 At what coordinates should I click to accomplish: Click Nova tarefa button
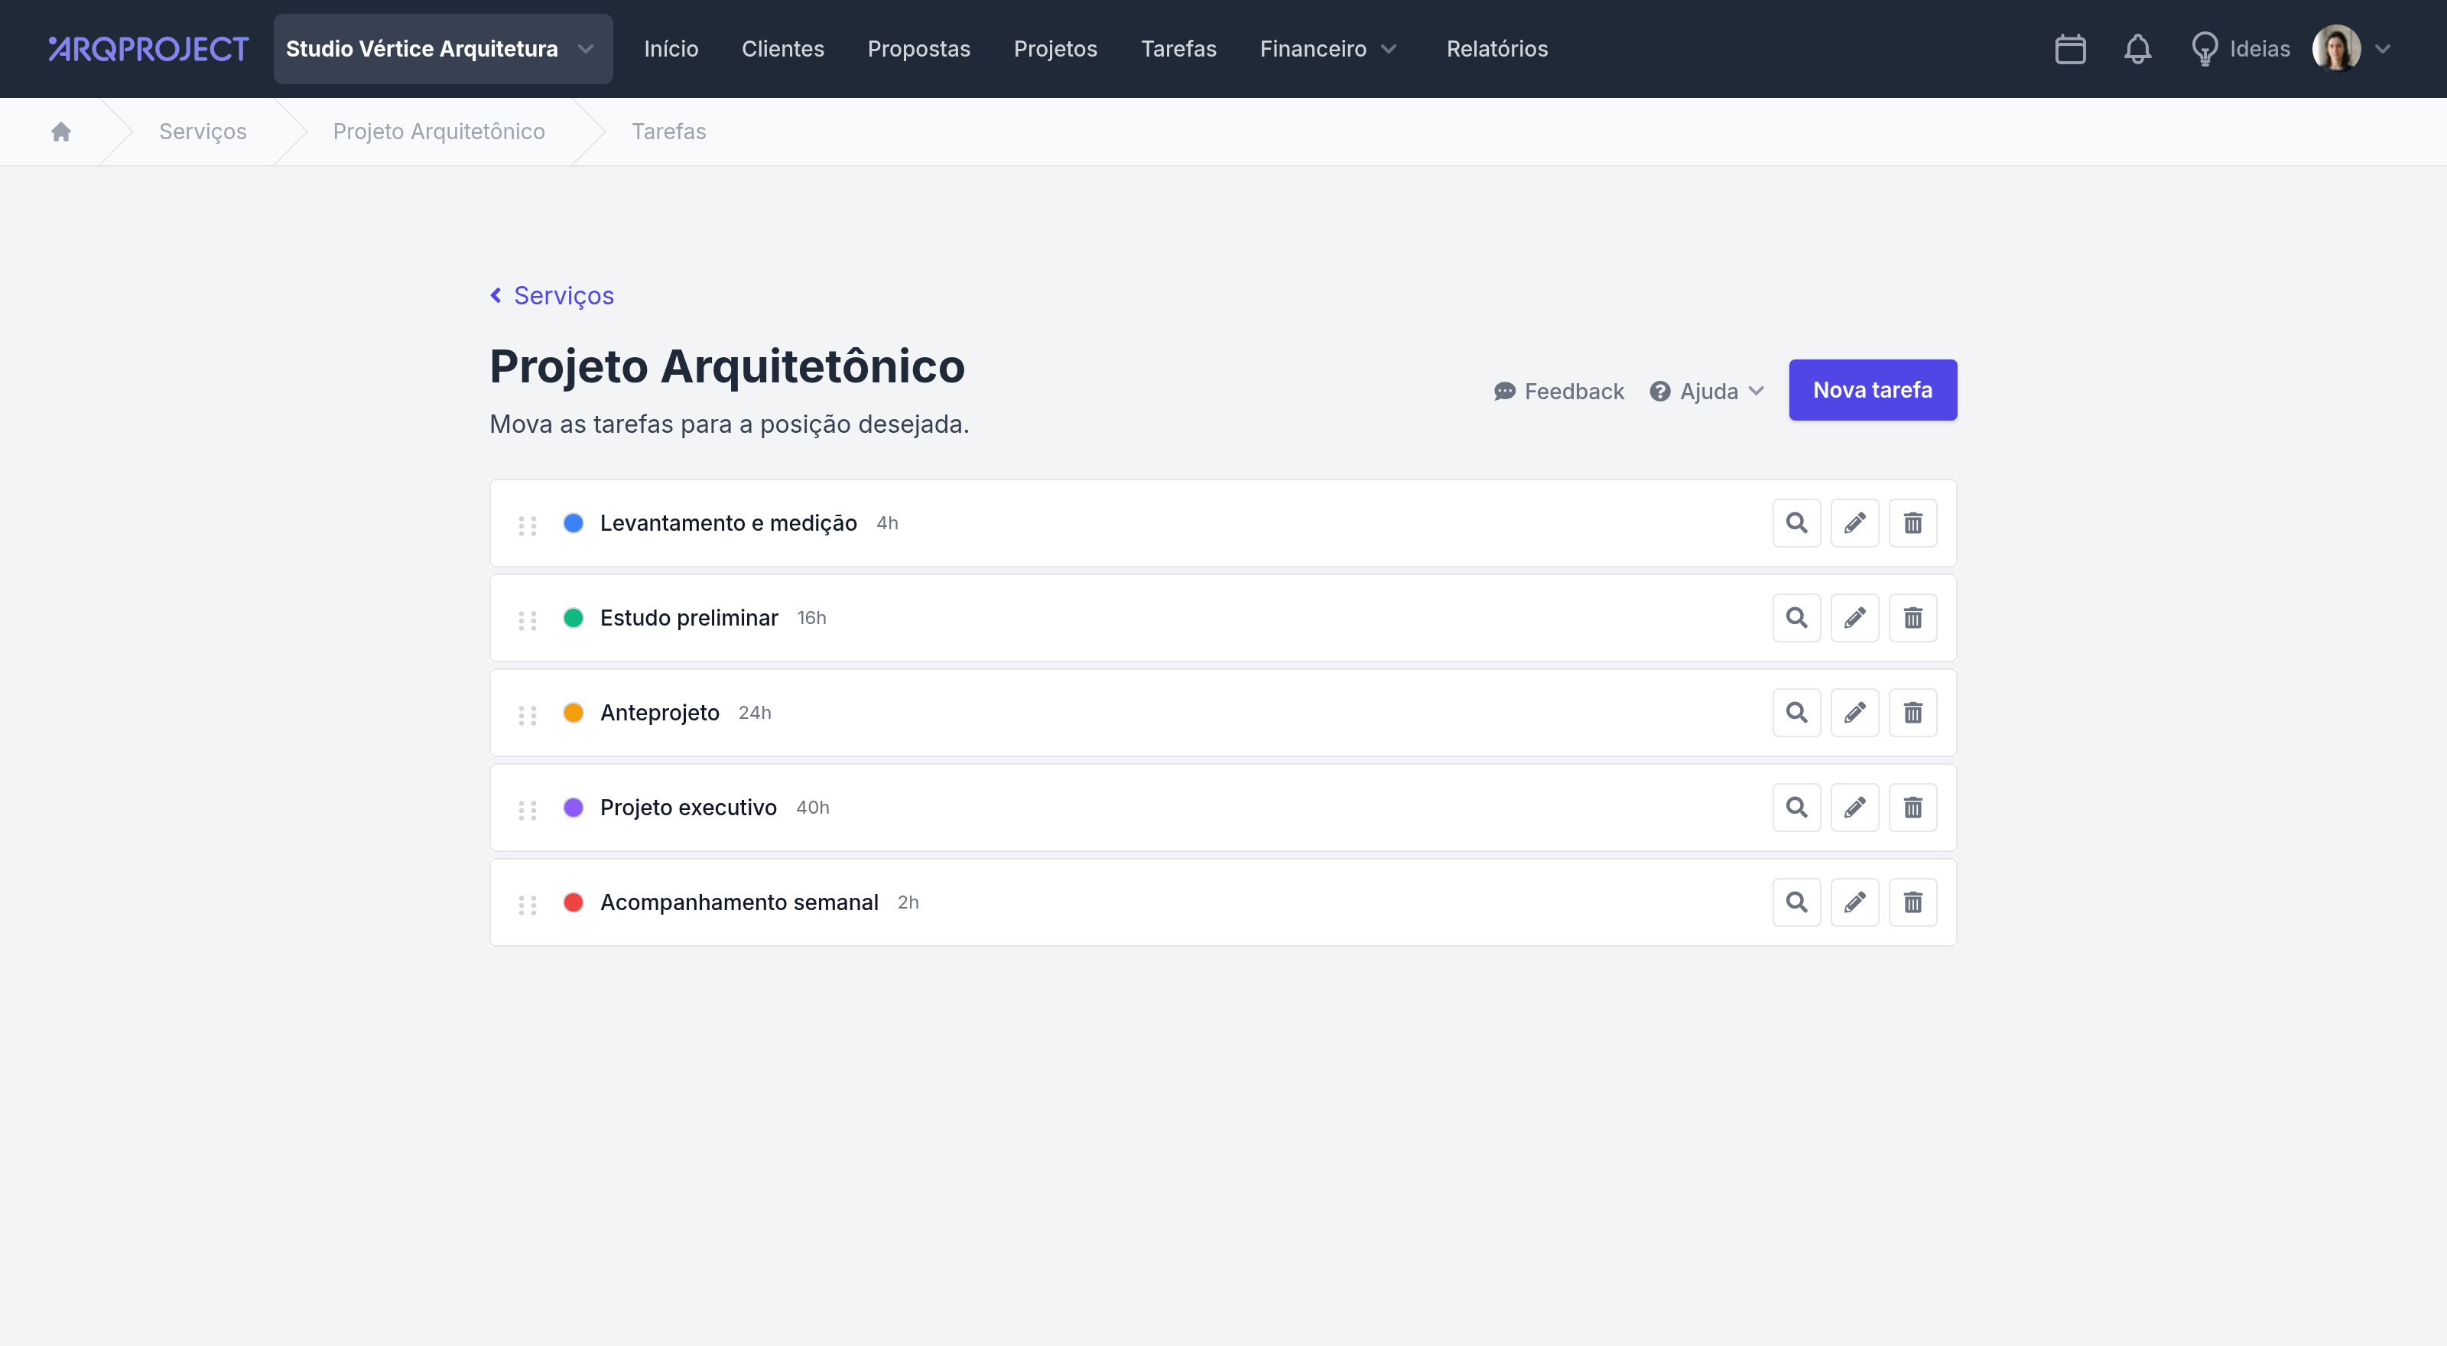click(x=1872, y=389)
